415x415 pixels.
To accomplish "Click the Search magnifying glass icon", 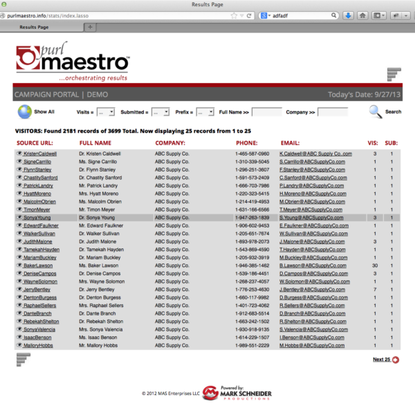I will 375,111.
